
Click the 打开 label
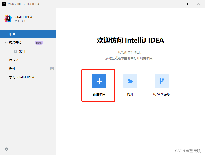click(130, 94)
